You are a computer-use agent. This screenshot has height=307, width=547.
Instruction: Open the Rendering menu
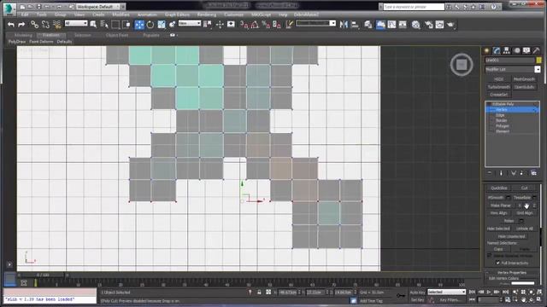pos(207,14)
